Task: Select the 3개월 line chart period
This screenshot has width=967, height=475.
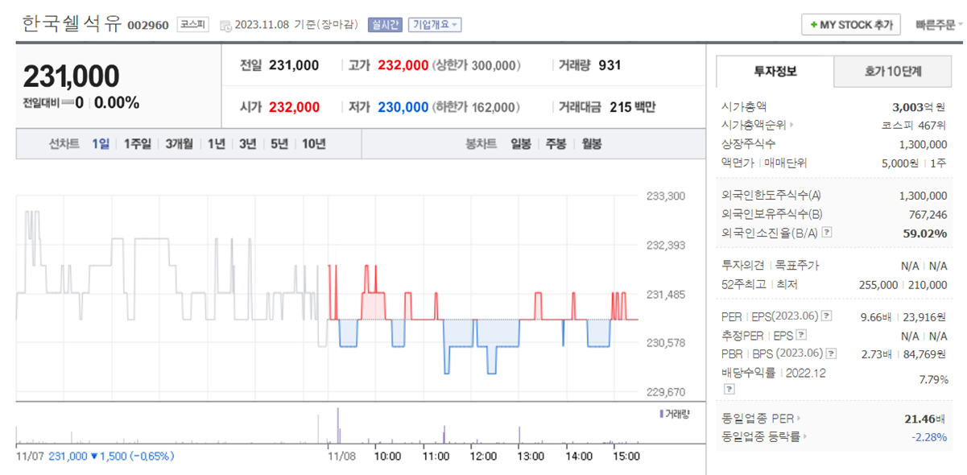Action: point(179,144)
